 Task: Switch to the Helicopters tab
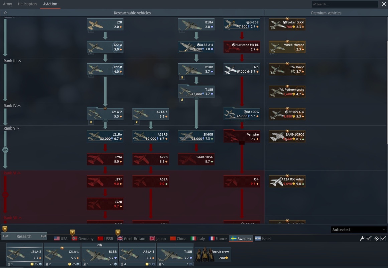coord(27,4)
